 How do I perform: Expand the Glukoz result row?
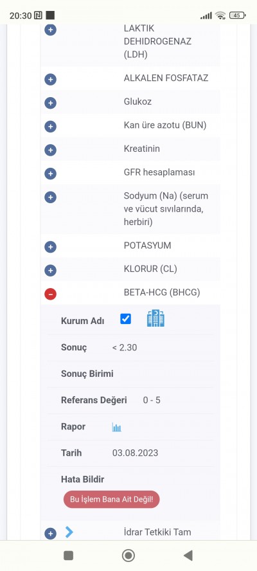[50, 103]
